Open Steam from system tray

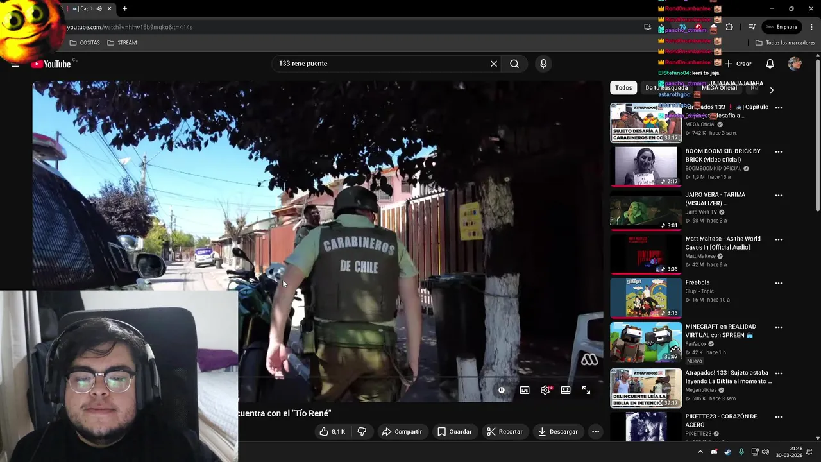(x=727, y=452)
